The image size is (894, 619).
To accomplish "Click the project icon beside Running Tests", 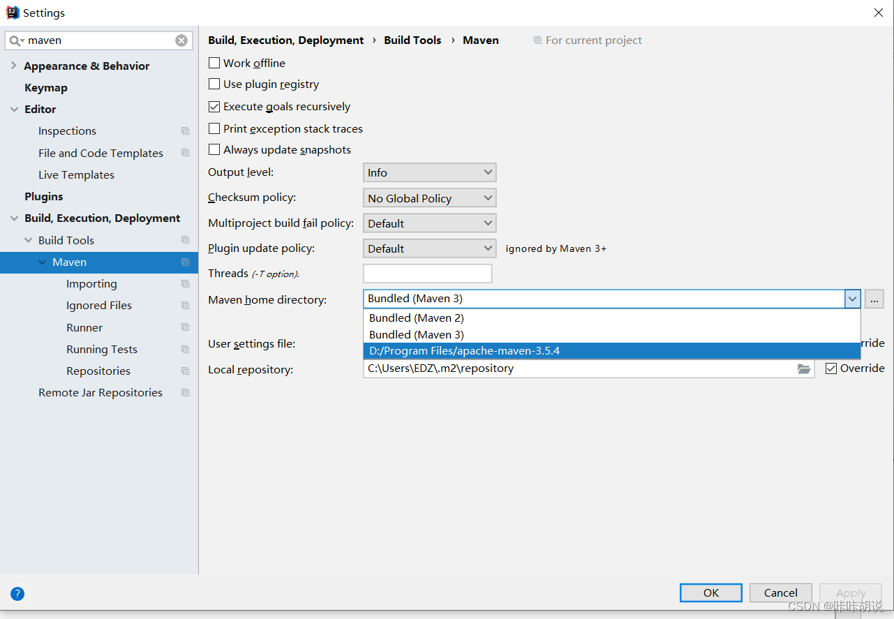I will (x=185, y=349).
